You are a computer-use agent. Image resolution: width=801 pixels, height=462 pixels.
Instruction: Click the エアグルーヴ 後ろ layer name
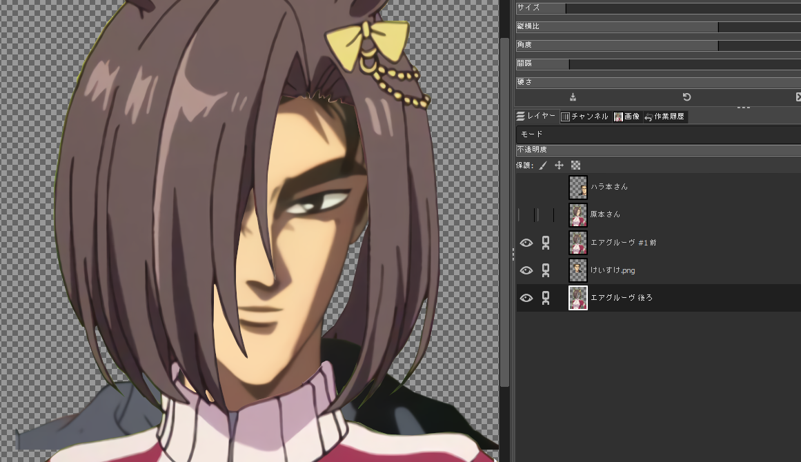point(622,298)
